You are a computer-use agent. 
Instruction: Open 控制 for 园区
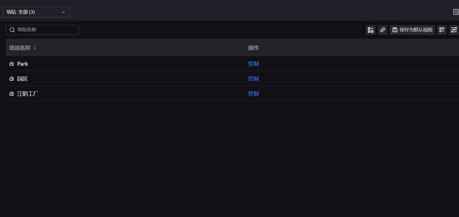pyautogui.click(x=253, y=78)
